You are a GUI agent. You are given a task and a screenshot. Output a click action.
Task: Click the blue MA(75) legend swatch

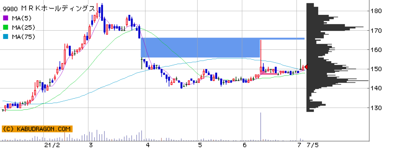click(x=5, y=37)
